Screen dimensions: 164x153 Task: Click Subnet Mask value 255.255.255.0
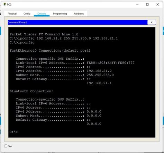(100, 75)
